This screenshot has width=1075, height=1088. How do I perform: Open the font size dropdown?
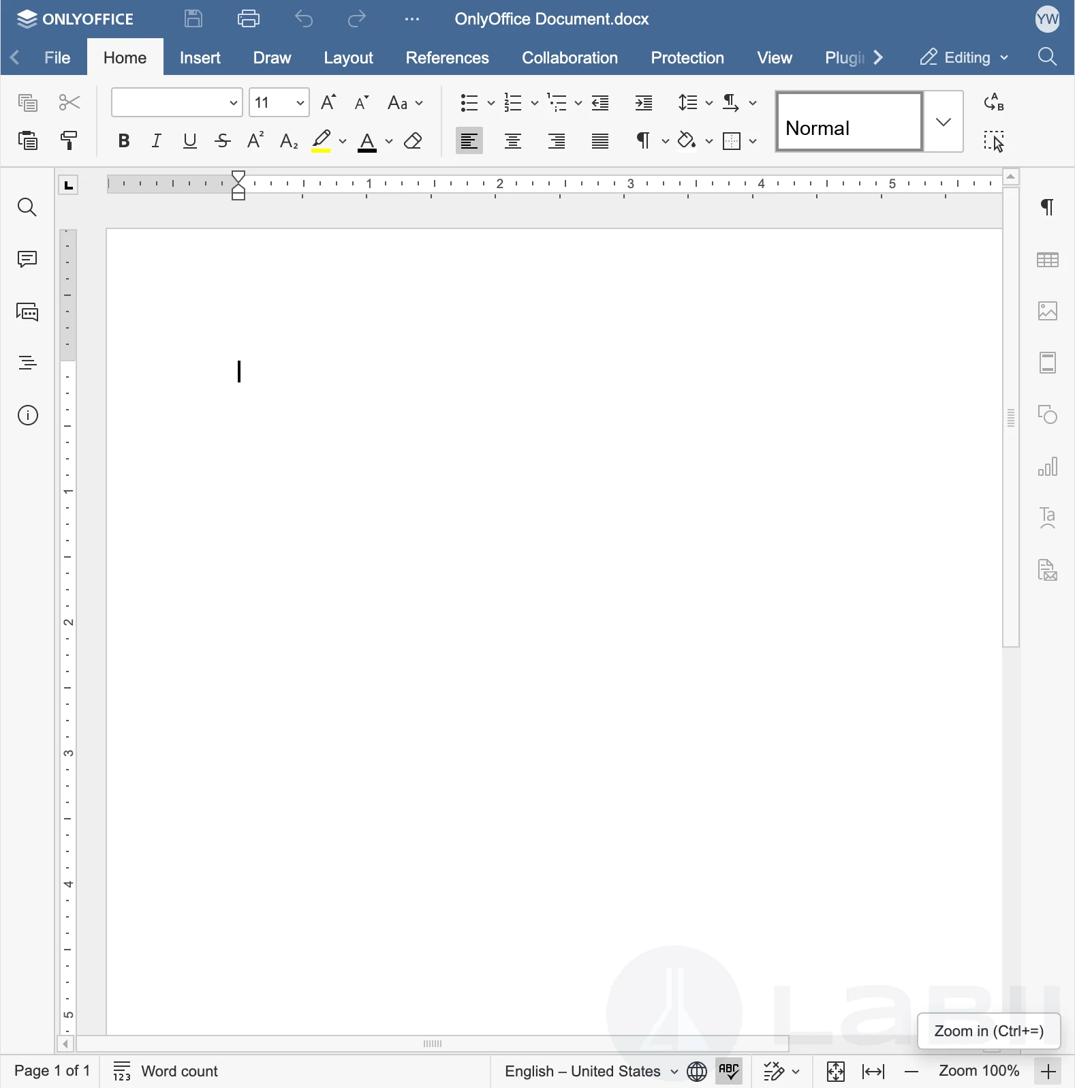click(300, 103)
